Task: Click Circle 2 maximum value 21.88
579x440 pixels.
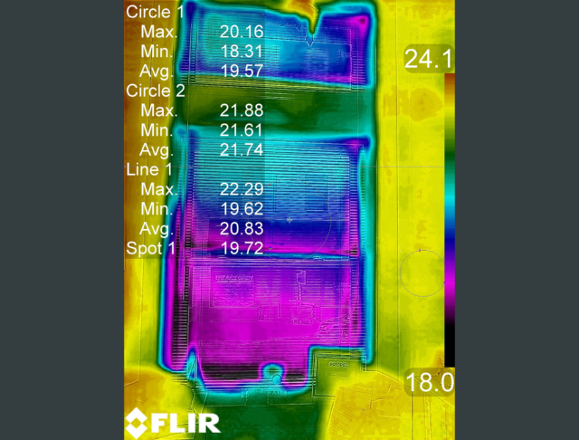Action: click(x=242, y=110)
